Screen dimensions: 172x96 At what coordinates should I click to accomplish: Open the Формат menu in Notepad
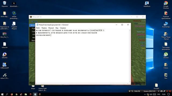pyautogui.click(x=51, y=28)
